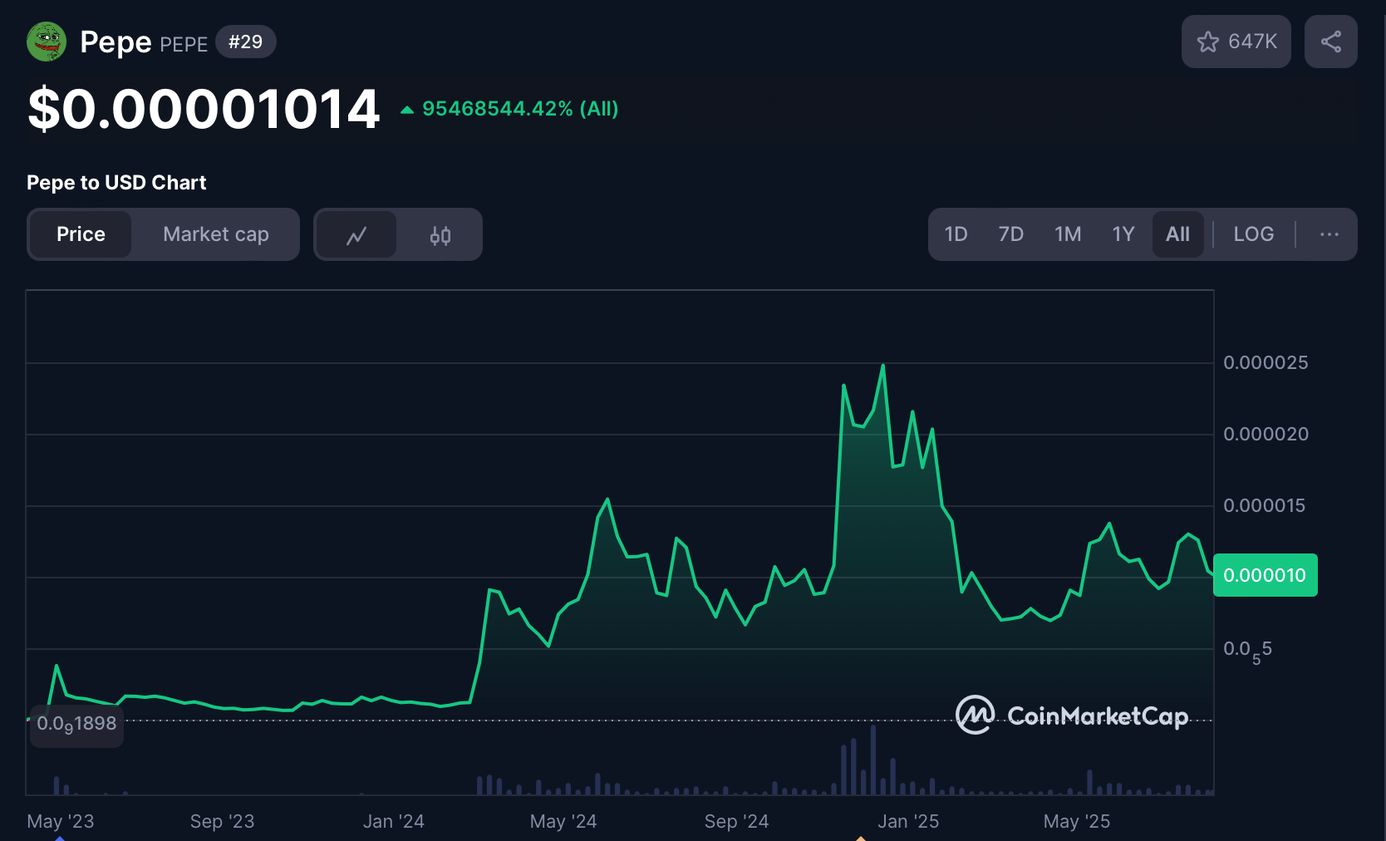Click the 0.000015 y-axis label

coord(1264,505)
